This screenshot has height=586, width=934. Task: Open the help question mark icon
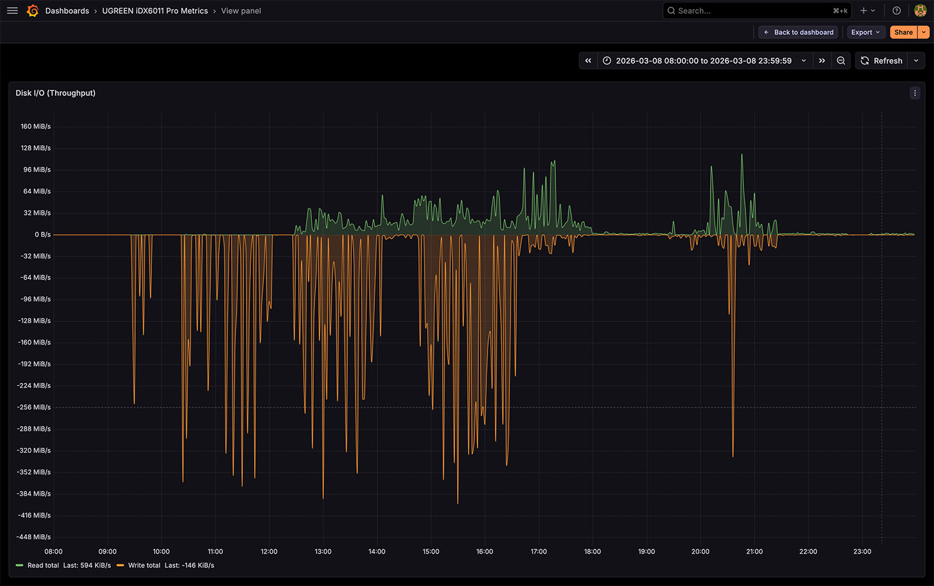897,11
